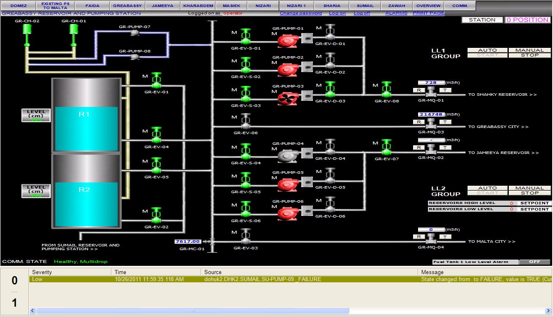Open the DOMEZ station tab
This screenshot has width=553, height=317.
tap(18, 6)
